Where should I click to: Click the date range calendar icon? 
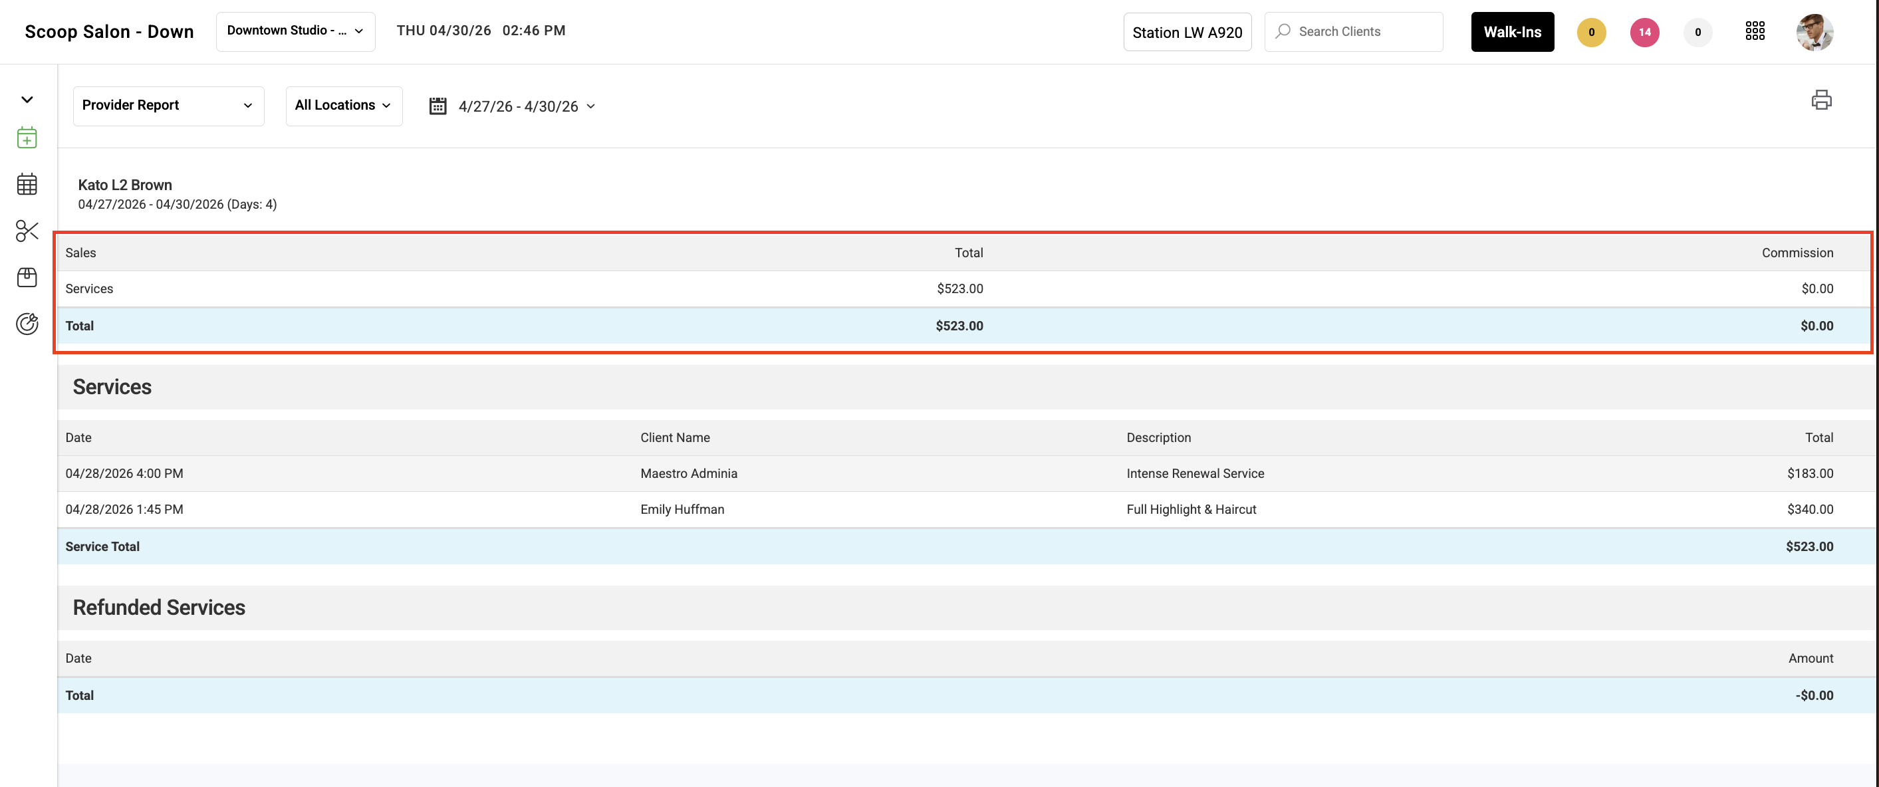tap(438, 106)
